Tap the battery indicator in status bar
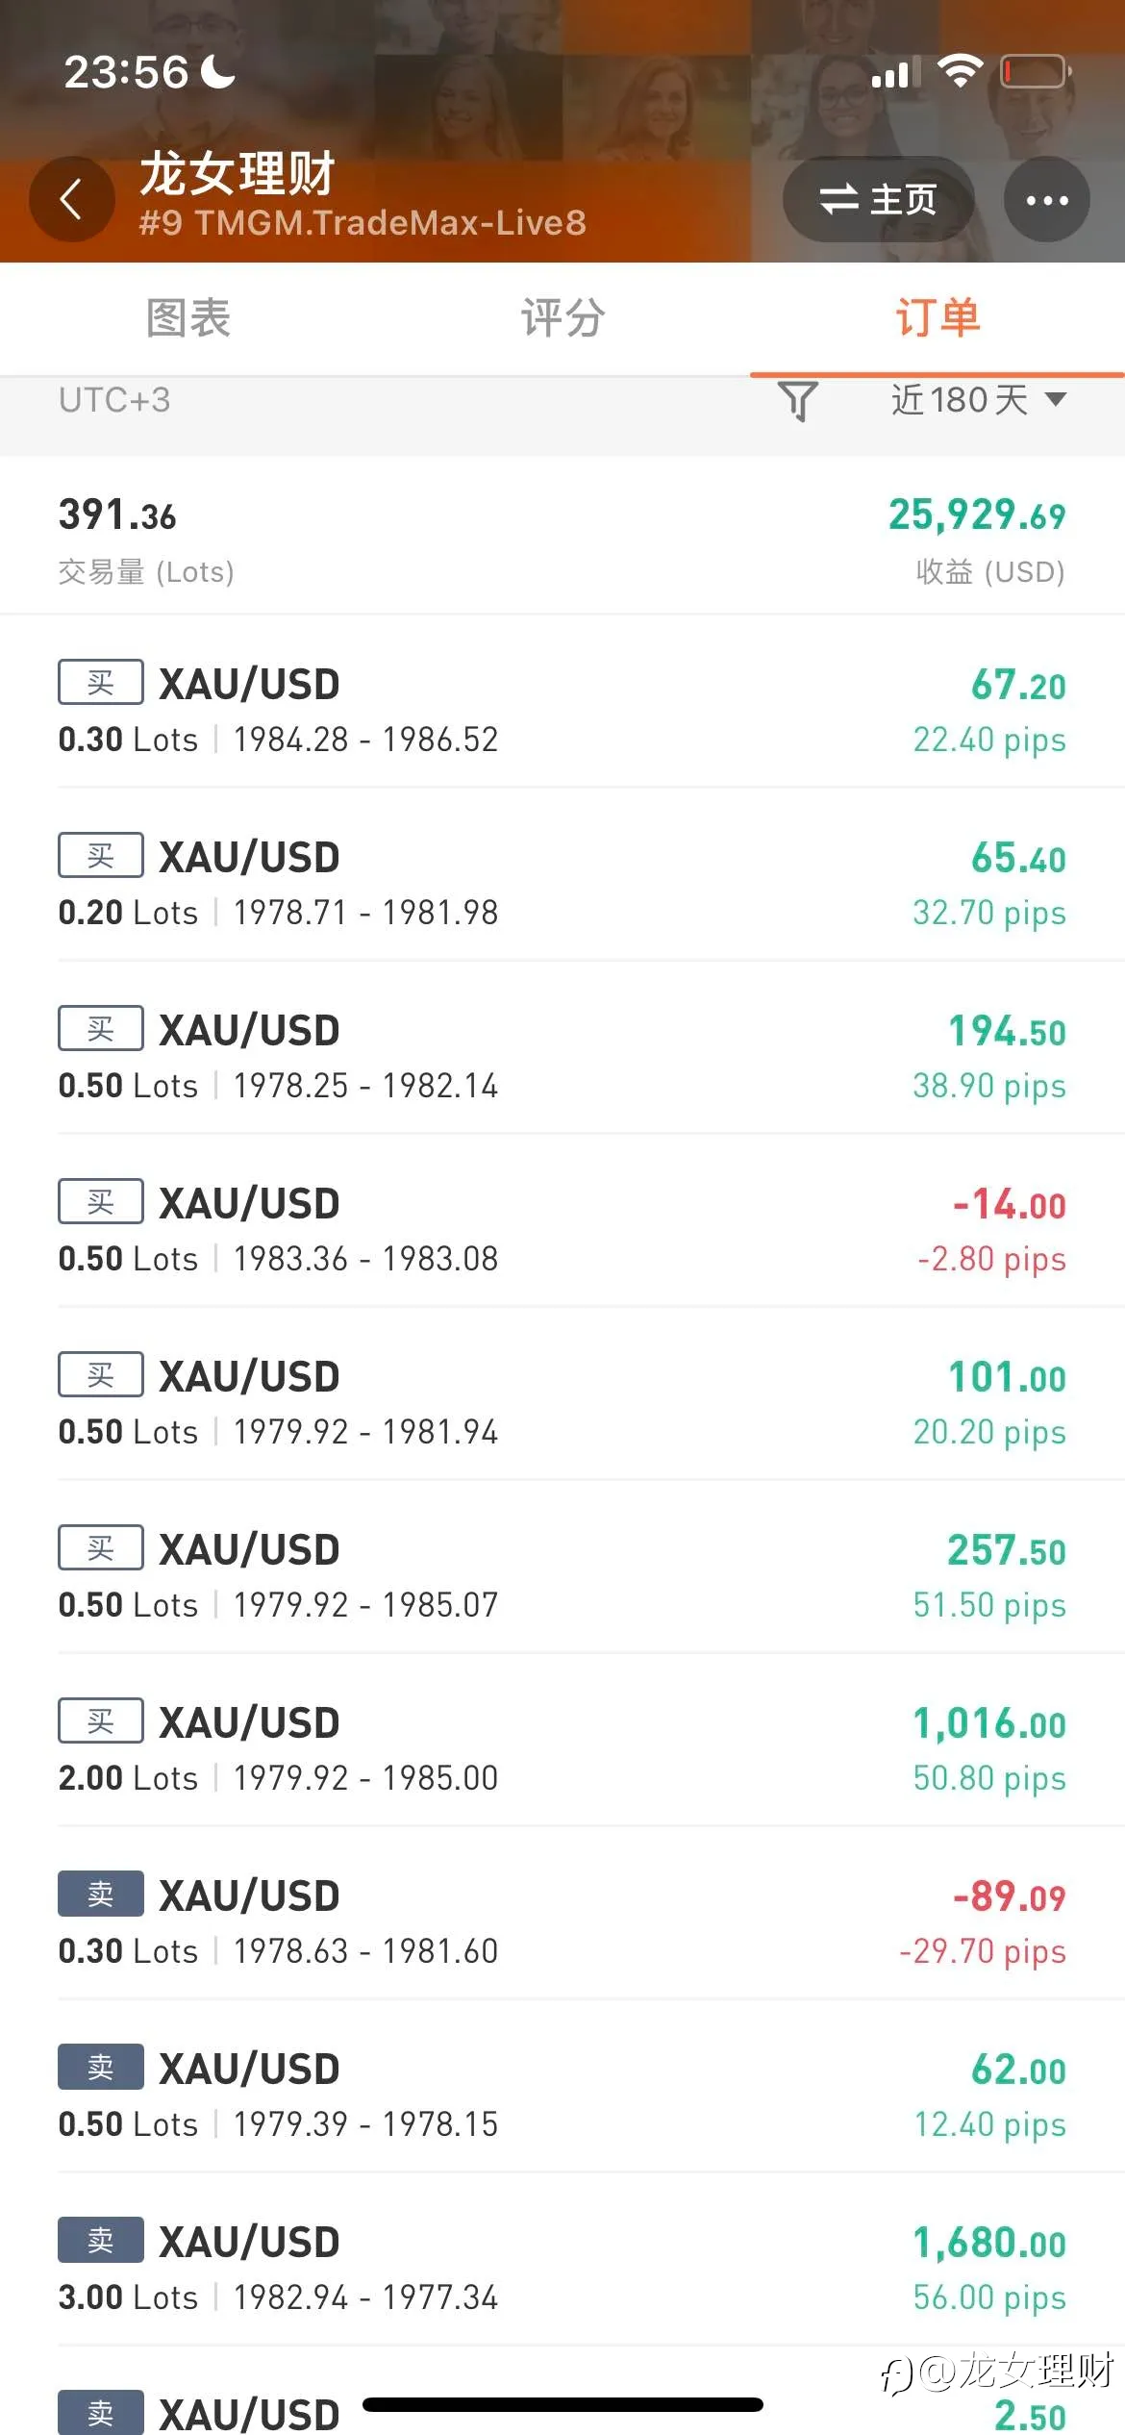 click(1037, 72)
